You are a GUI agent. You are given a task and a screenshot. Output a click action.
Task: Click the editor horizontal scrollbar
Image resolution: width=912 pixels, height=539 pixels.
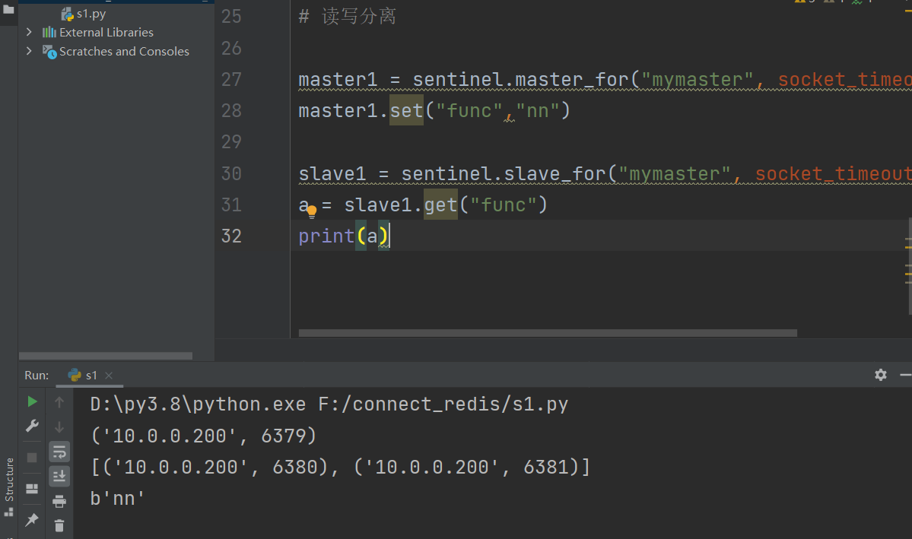(x=548, y=333)
